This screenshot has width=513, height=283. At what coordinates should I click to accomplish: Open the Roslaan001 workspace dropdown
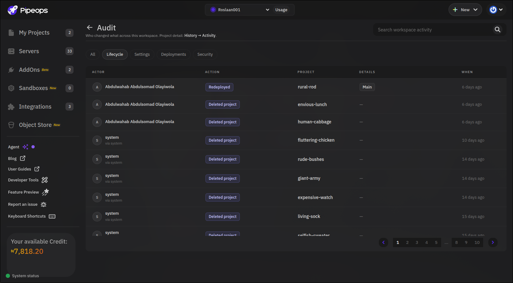(x=240, y=10)
